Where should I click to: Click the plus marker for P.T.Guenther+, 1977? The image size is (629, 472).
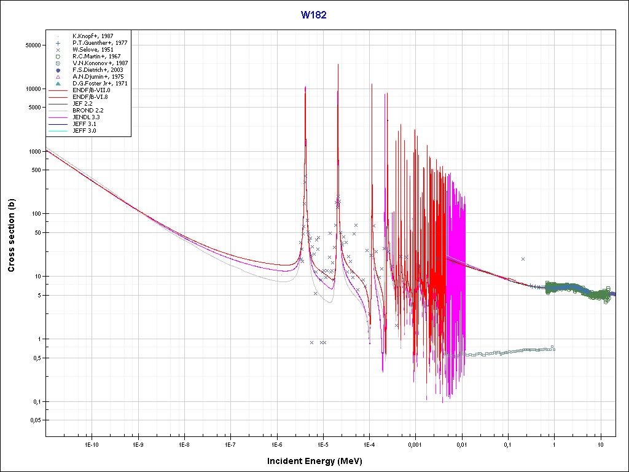pos(58,43)
